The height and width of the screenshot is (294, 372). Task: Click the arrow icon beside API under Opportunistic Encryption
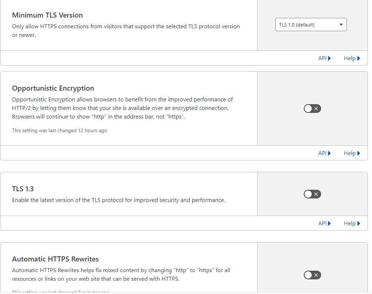(329, 153)
